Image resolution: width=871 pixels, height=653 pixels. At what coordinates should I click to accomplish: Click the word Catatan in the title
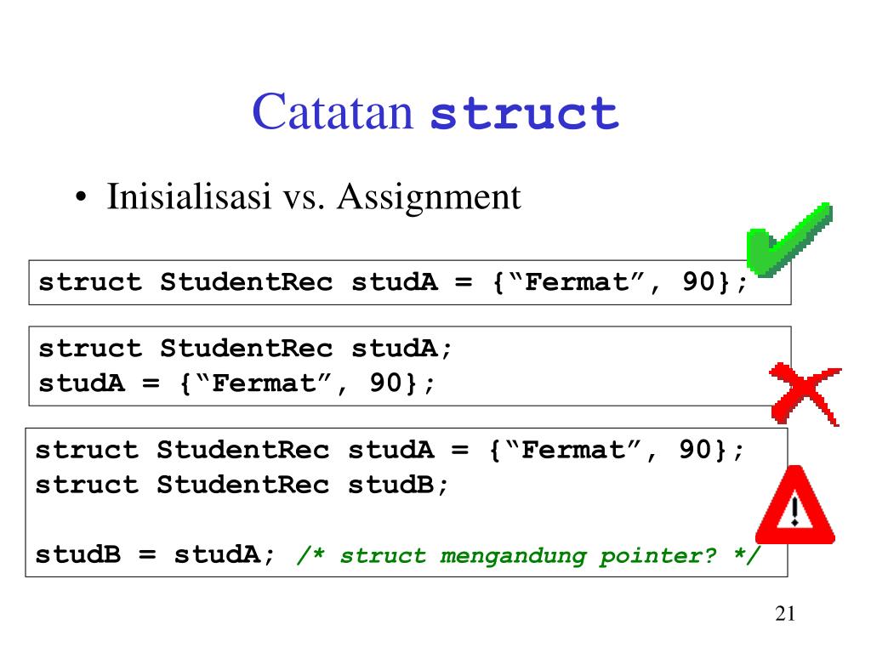333,111
